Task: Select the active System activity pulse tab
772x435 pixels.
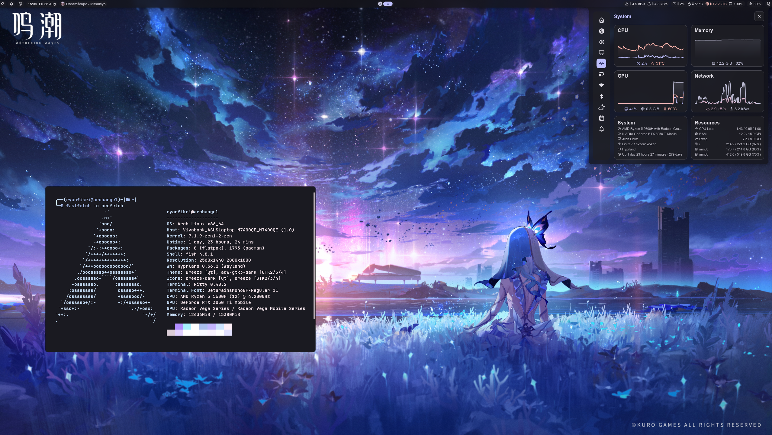Action: (601, 63)
